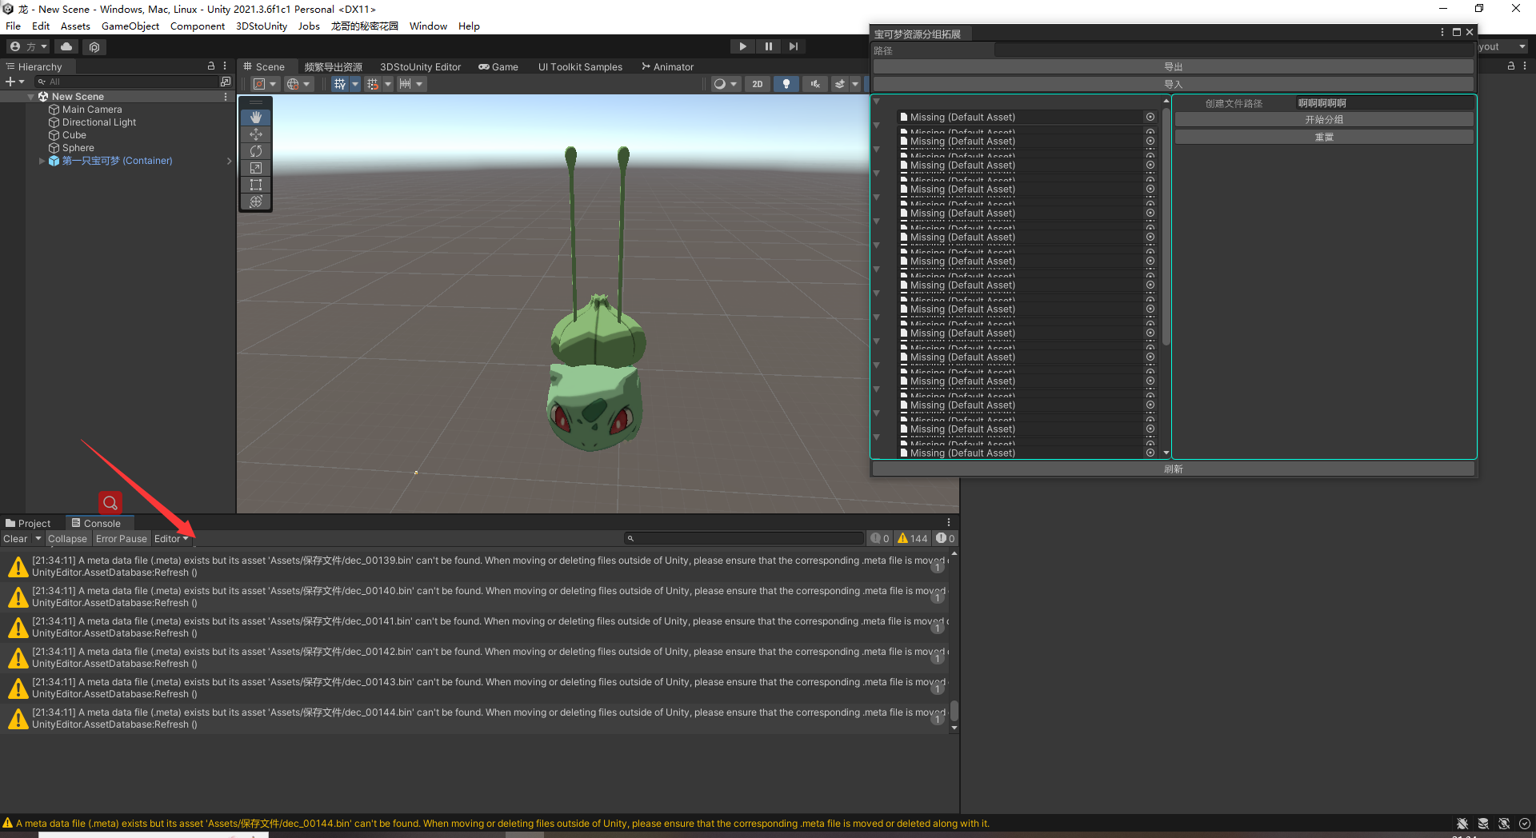Image resolution: width=1536 pixels, height=838 pixels.
Task: Toggle grid snapping in Scene toolbar
Action: [x=373, y=84]
